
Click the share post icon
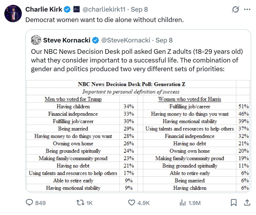pos(247,203)
